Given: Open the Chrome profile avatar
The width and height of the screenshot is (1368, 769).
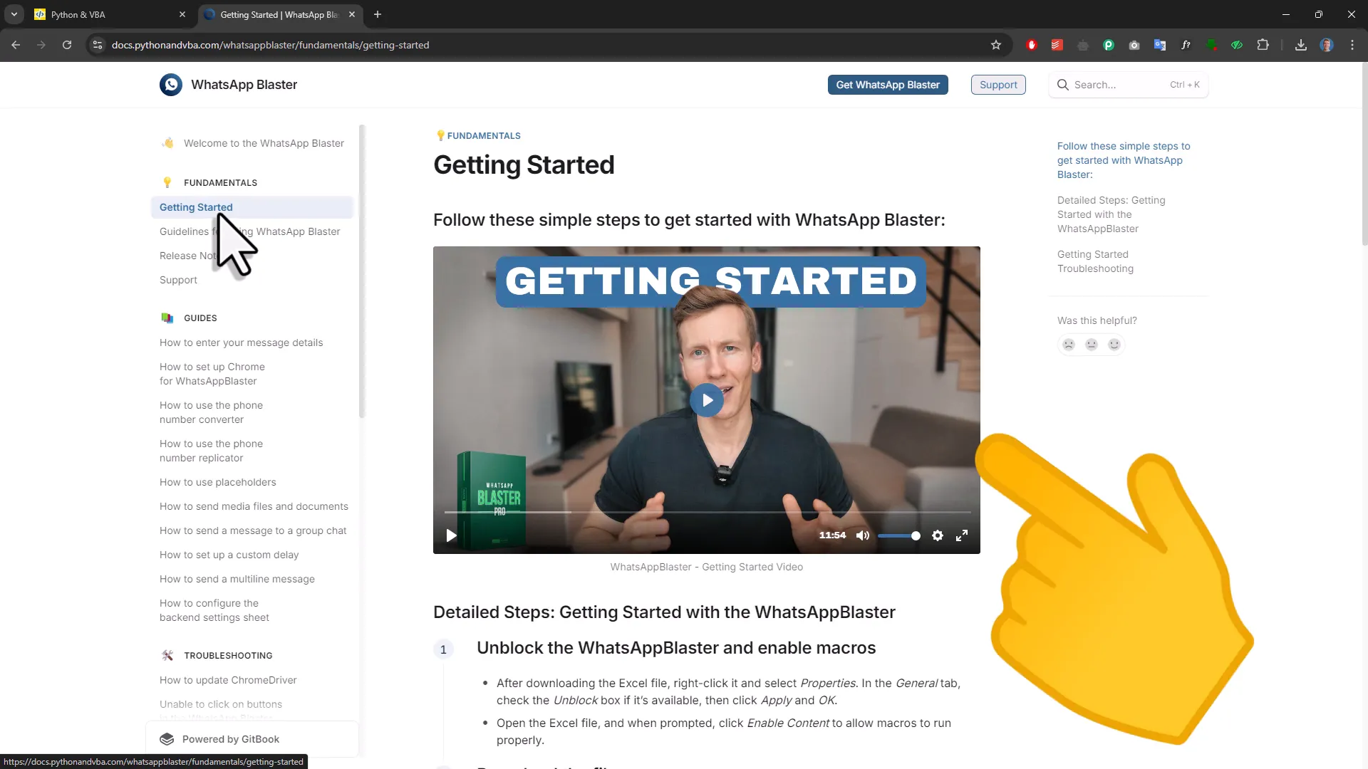Looking at the screenshot, I should coord(1327,45).
